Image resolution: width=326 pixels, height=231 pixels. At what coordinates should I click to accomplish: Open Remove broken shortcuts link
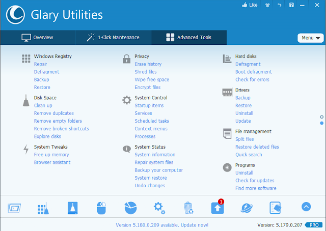(x=61, y=129)
